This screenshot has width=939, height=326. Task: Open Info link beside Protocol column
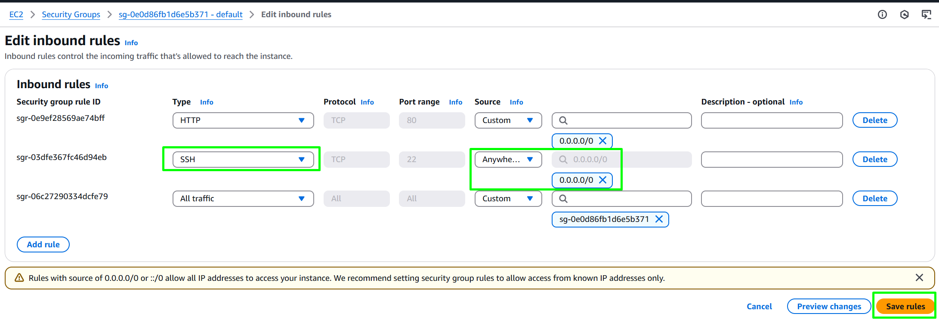point(367,102)
